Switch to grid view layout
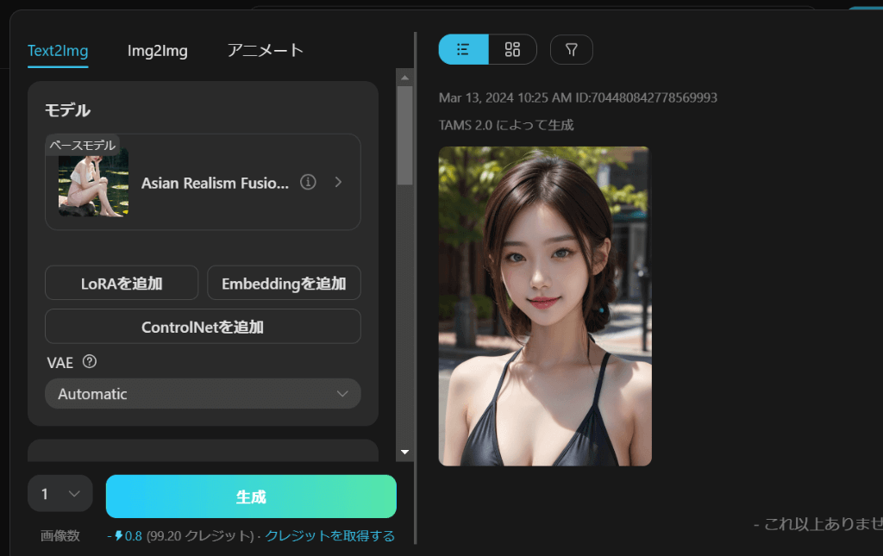The image size is (883, 556). pyautogui.click(x=512, y=50)
